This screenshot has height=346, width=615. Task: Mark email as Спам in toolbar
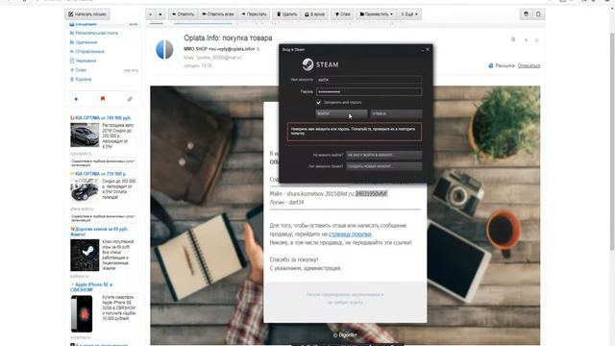342,14
